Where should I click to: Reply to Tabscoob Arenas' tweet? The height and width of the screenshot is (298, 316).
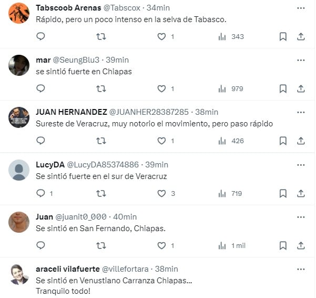tap(40, 36)
